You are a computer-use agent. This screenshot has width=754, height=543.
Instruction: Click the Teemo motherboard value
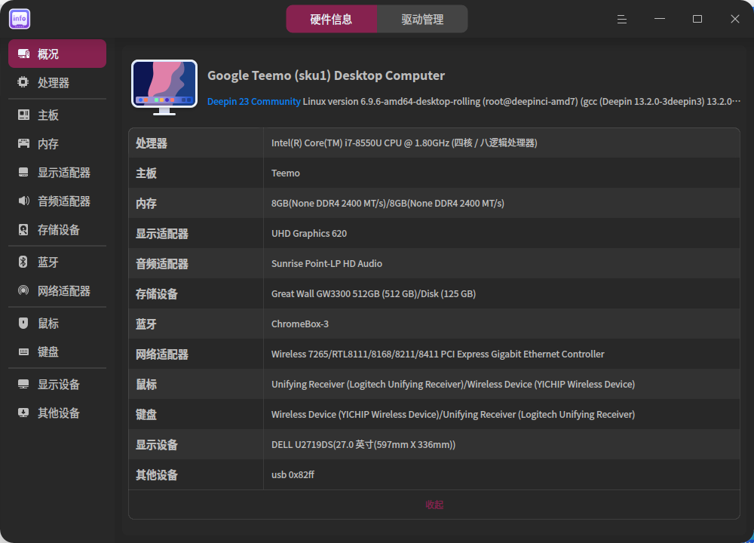point(286,173)
